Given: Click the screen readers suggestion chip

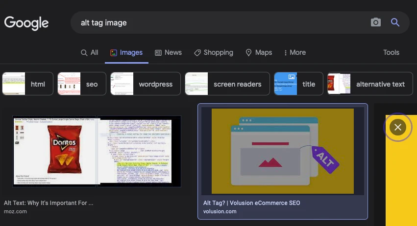Looking at the screenshot, I should (227, 84).
